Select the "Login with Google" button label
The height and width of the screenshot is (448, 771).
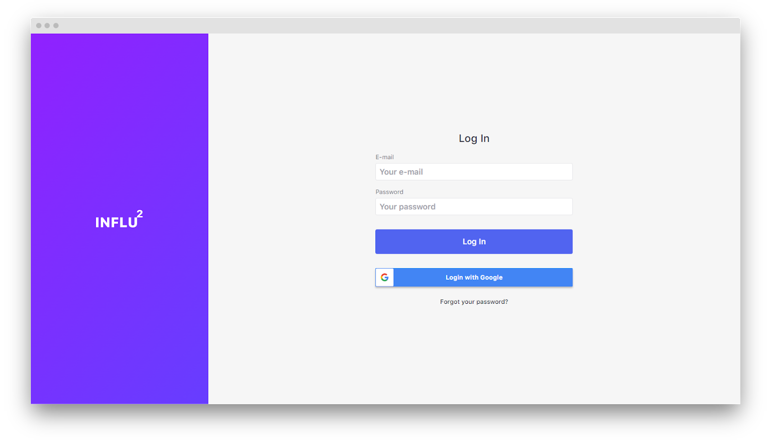(474, 277)
